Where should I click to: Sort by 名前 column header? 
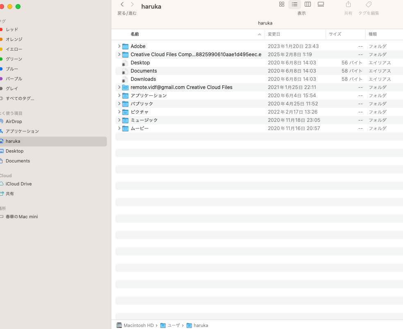click(135, 34)
